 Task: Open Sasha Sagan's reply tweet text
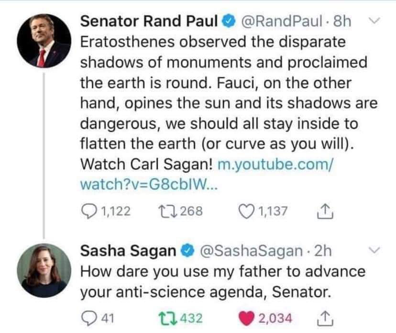tap(222, 281)
